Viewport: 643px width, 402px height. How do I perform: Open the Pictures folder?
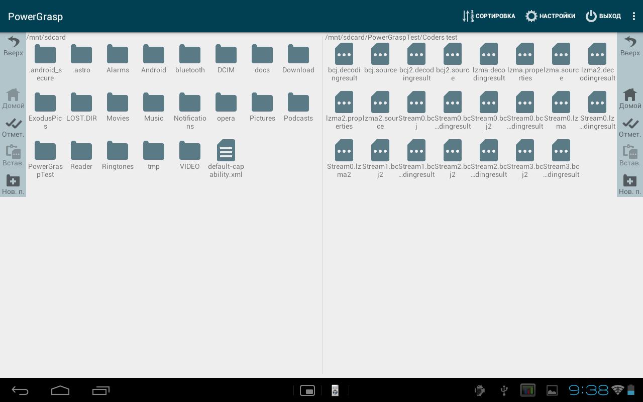coord(262,107)
